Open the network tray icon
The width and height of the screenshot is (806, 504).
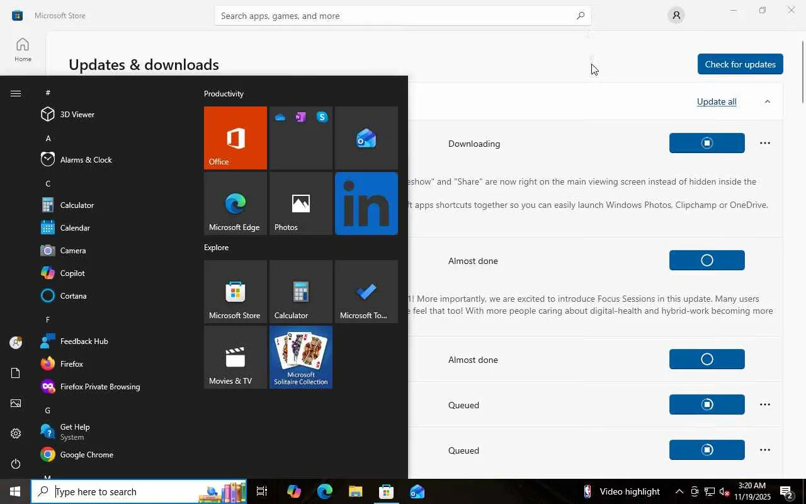coord(710,492)
